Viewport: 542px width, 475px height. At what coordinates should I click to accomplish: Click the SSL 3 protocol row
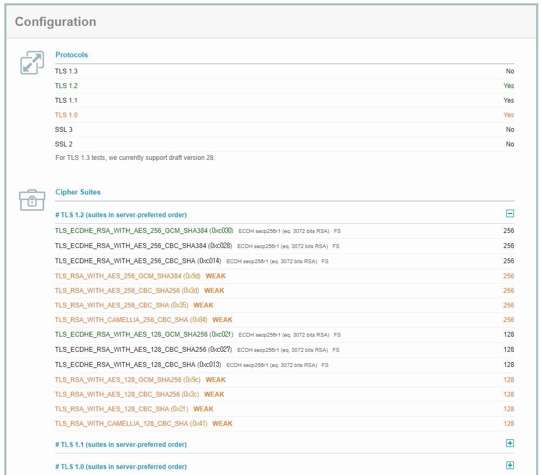click(x=64, y=130)
